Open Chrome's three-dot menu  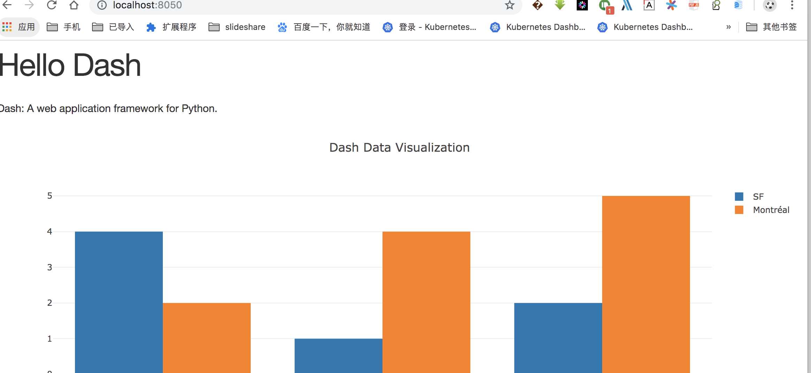pyautogui.click(x=792, y=5)
